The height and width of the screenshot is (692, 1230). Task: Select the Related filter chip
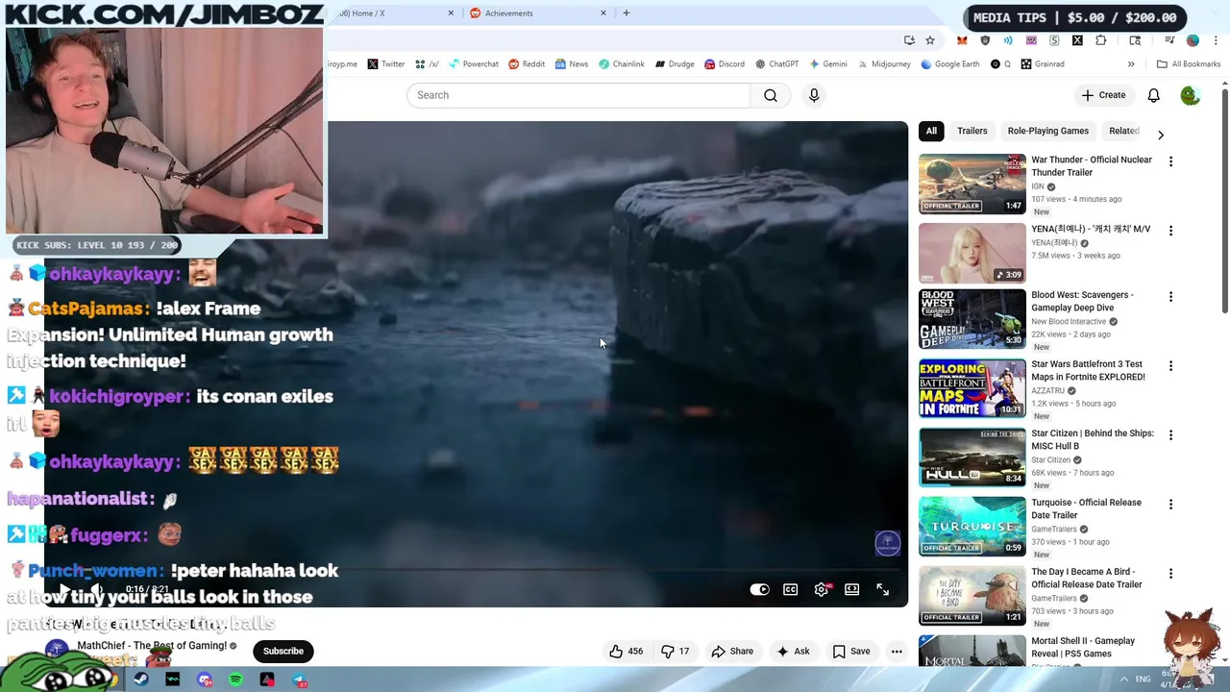tap(1123, 131)
